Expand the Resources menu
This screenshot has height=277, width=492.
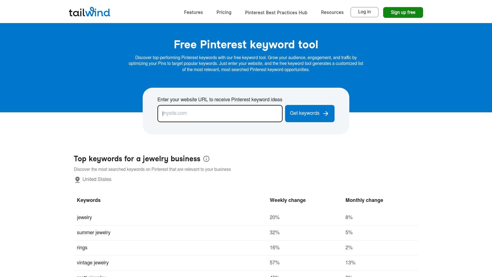(332, 12)
